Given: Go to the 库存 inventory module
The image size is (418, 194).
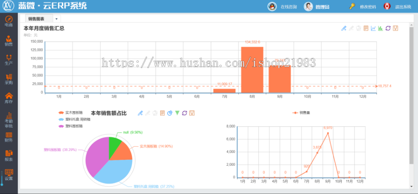Looking at the screenshot, I should [x=8, y=98].
